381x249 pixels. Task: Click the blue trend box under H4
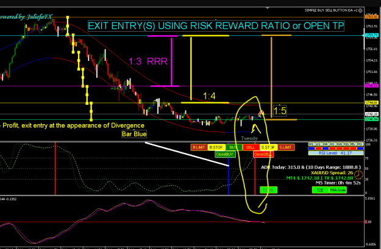[x=325, y=149]
